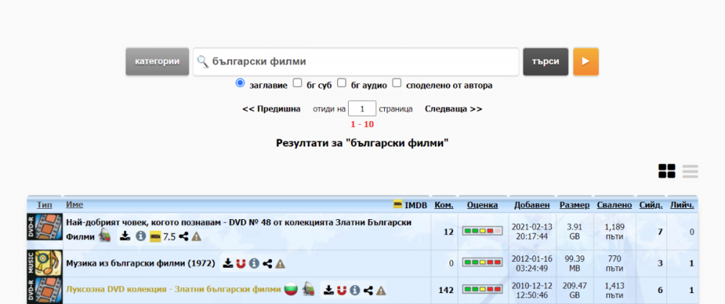Share the Луксозна DVD колекция torrent
Viewport: 725px width, 304px height.
(368, 289)
